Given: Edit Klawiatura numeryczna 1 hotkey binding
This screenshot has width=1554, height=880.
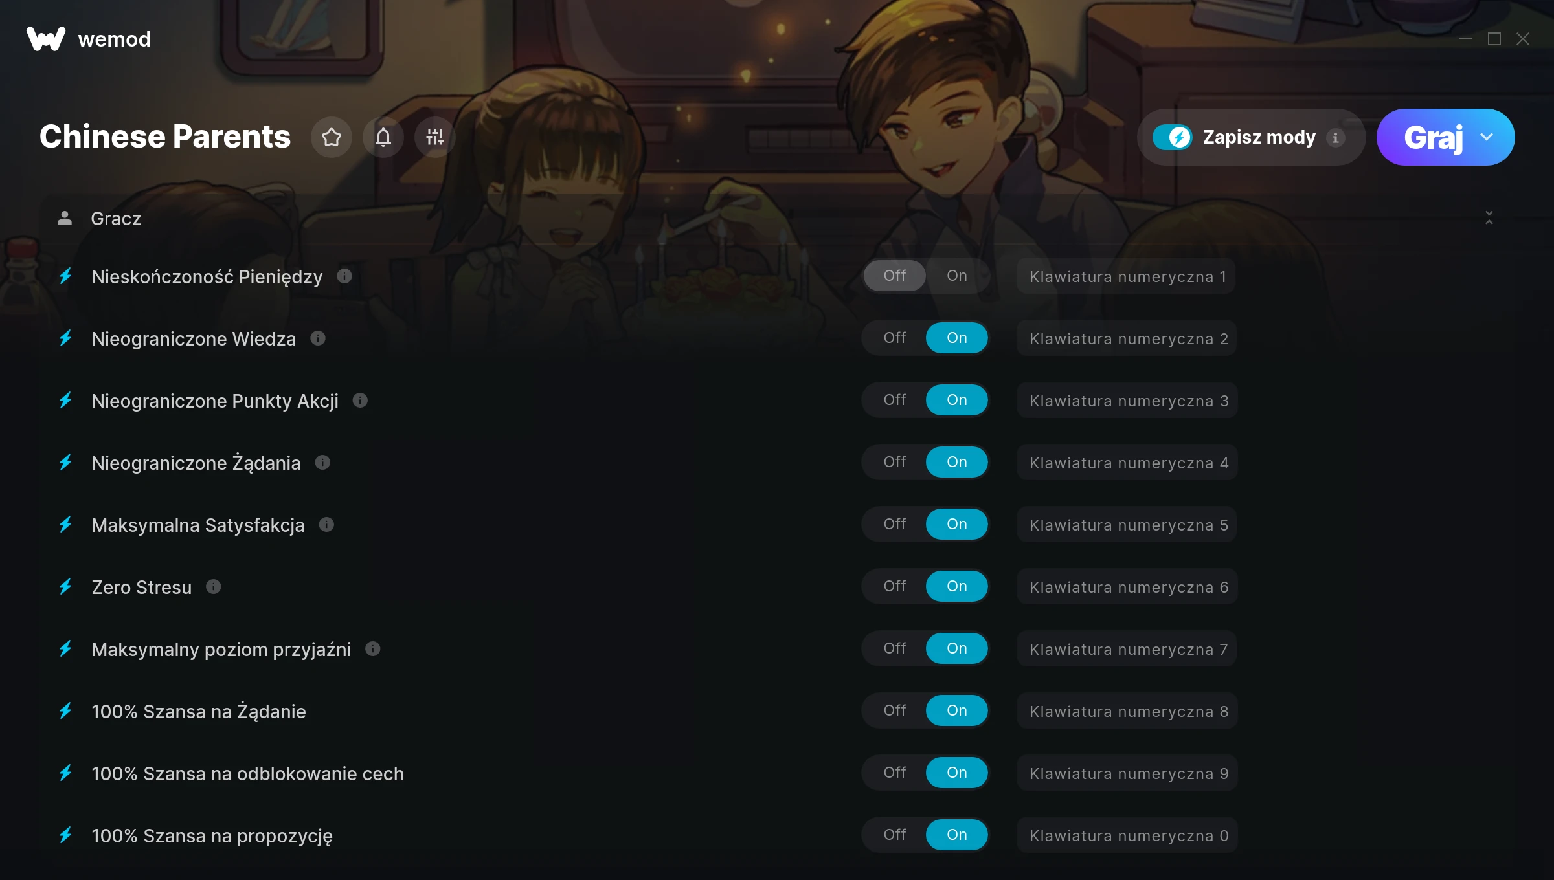Looking at the screenshot, I should (x=1127, y=276).
